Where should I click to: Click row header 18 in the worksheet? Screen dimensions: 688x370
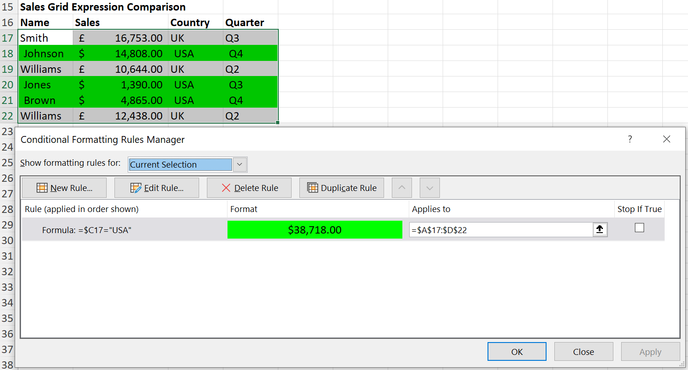[x=9, y=53]
